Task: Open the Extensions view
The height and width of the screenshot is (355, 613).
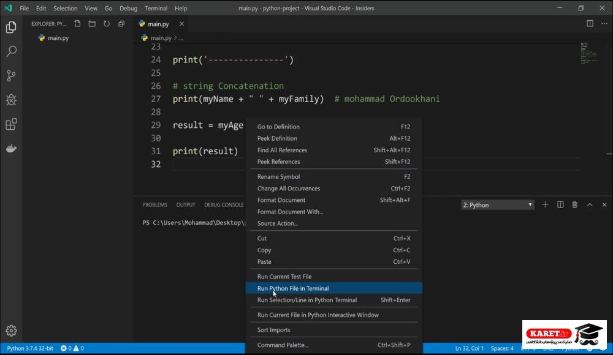Action: pos(11,124)
